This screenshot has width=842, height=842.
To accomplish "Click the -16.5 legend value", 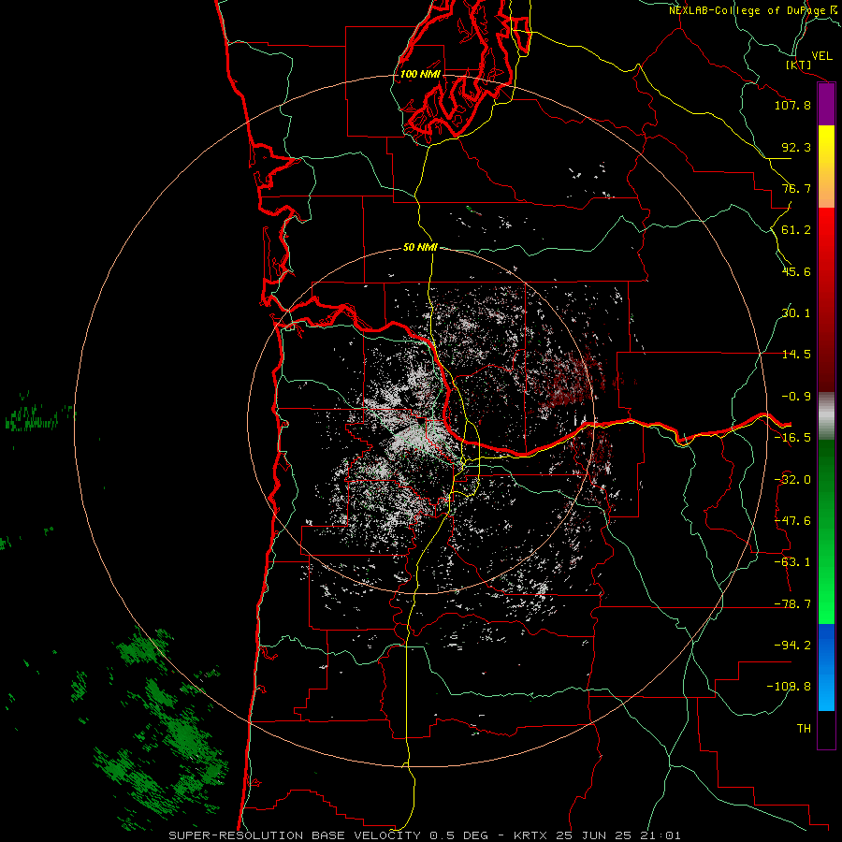I will click(x=792, y=437).
